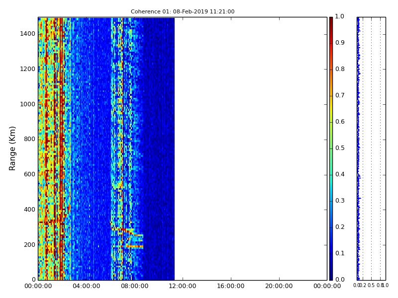Click the blue profile line in side plot
The image size is (398, 298).
click(x=358, y=149)
